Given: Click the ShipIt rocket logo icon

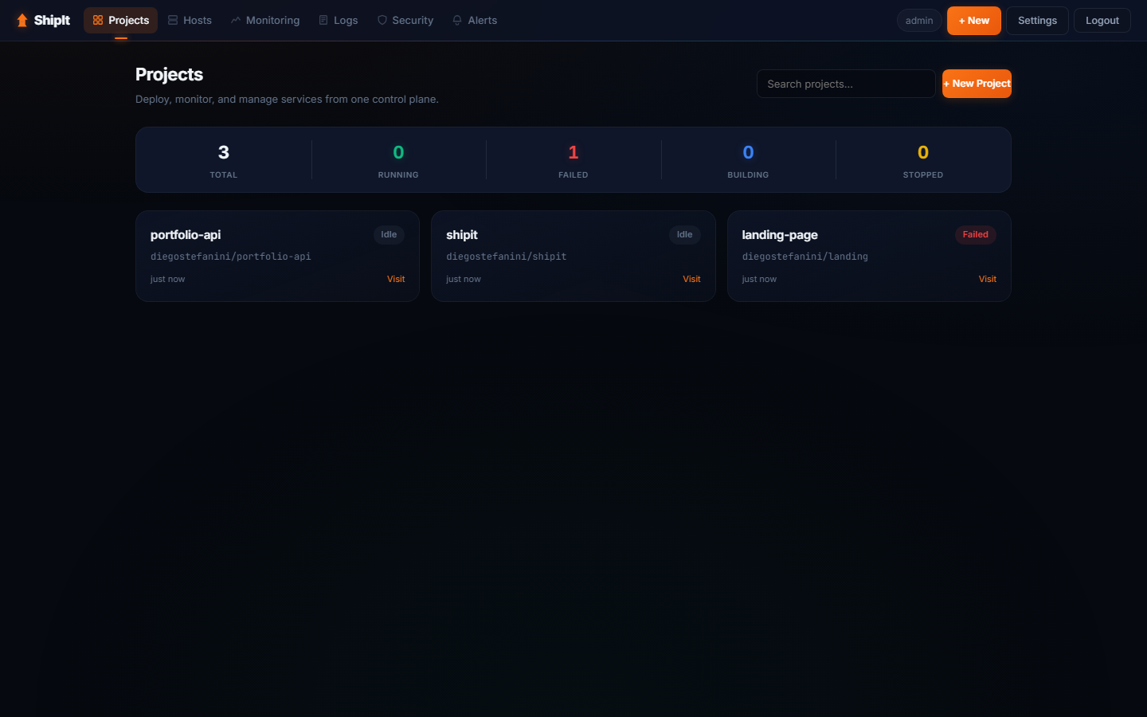Looking at the screenshot, I should [x=22, y=20].
